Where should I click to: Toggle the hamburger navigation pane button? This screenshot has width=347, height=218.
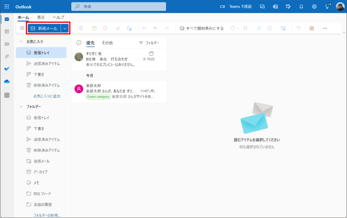[x=22, y=28]
